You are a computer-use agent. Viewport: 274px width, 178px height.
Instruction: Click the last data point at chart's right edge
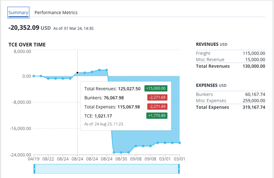[x=179, y=143]
